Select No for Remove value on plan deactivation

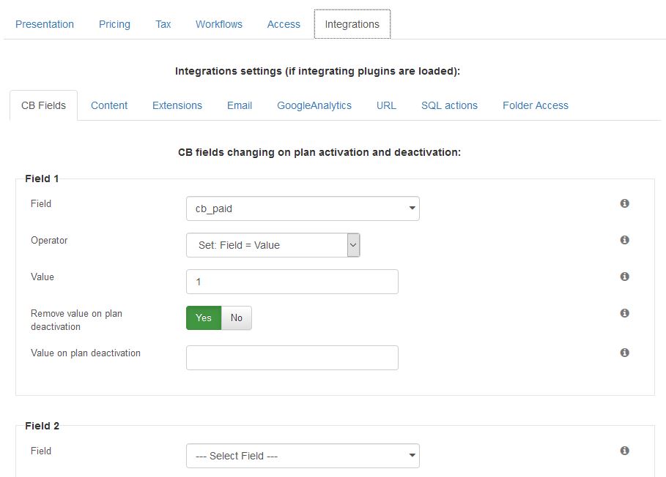(237, 318)
